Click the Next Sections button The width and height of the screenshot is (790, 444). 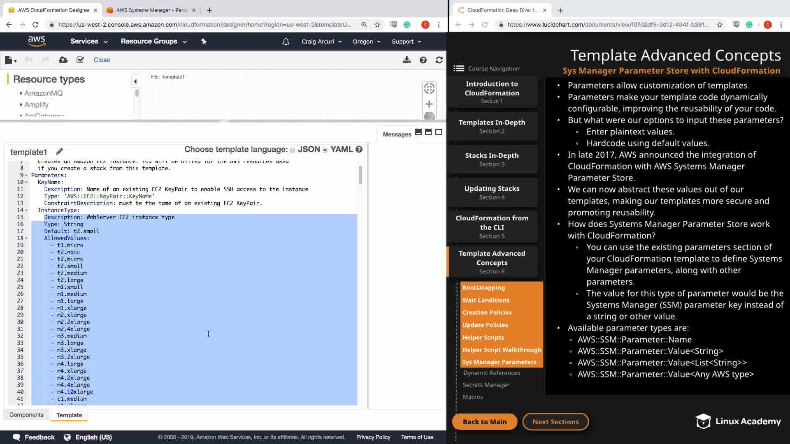click(555, 422)
